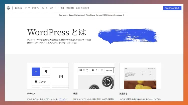Click the WordPress logo icon
Image resolution: width=188 pixels, height=105 pixels.
point(8,8)
